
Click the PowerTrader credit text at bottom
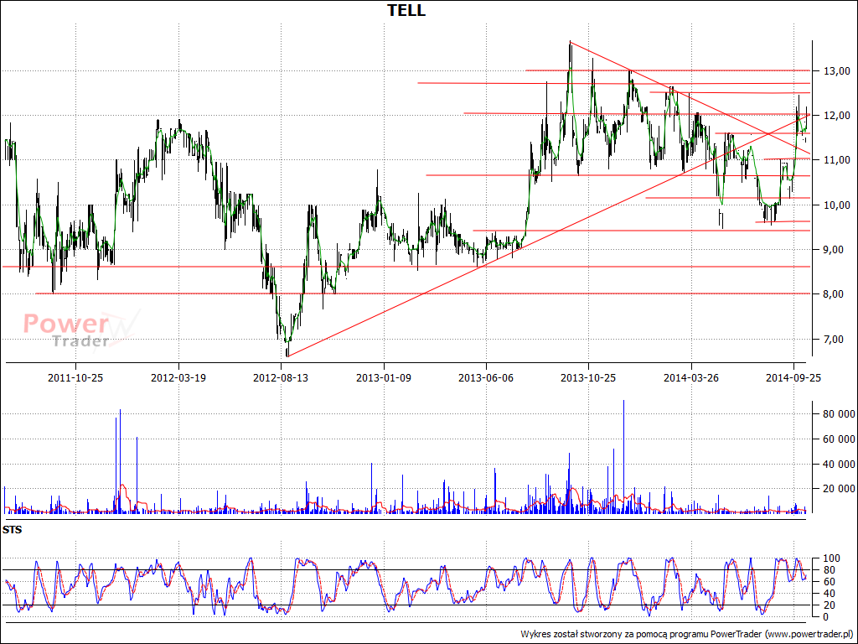click(x=687, y=634)
